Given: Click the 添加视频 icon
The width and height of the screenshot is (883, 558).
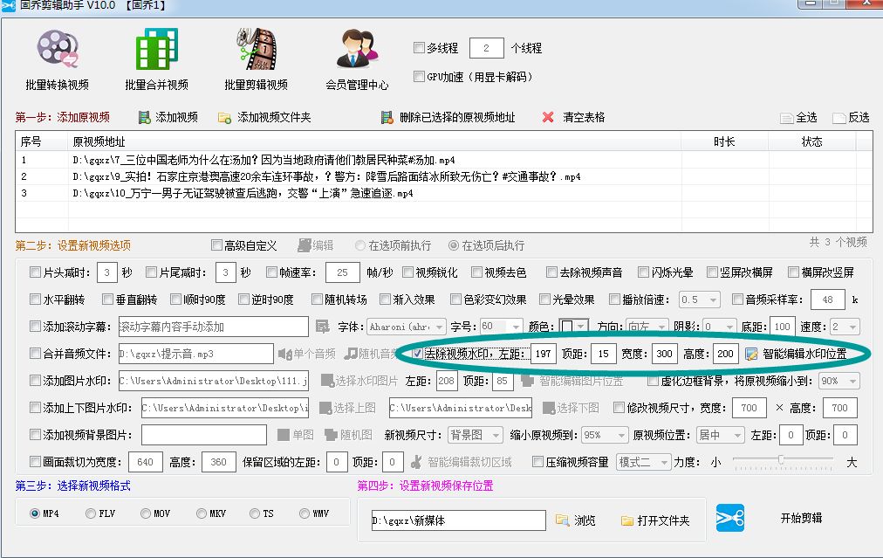Looking at the screenshot, I should [144, 117].
